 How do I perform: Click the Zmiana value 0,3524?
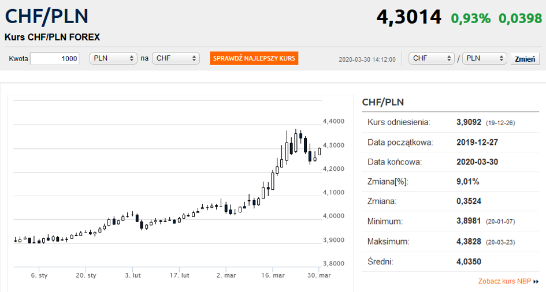coord(469,201)
